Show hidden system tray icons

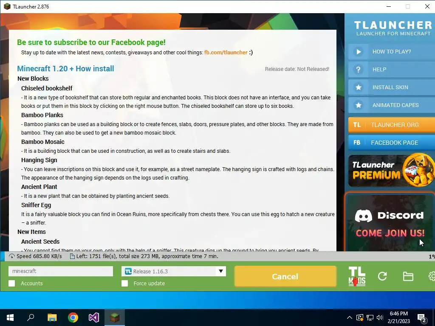click(x=350, y=318)
